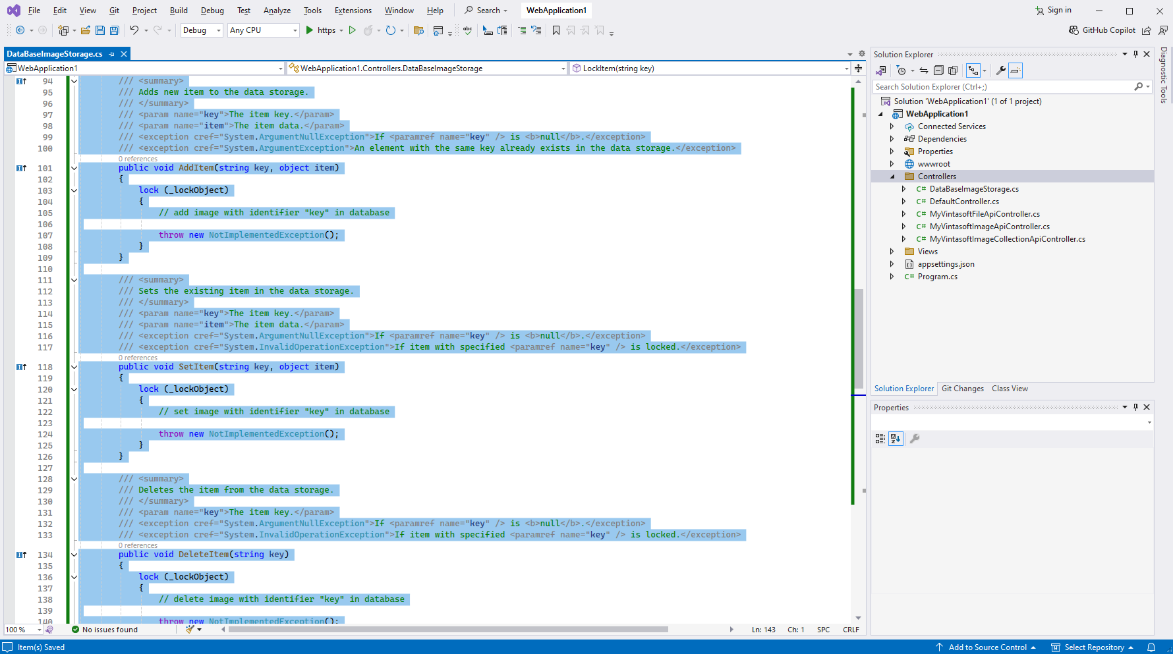Open Solution Explorer properties wrench icon

(1000, 70)
